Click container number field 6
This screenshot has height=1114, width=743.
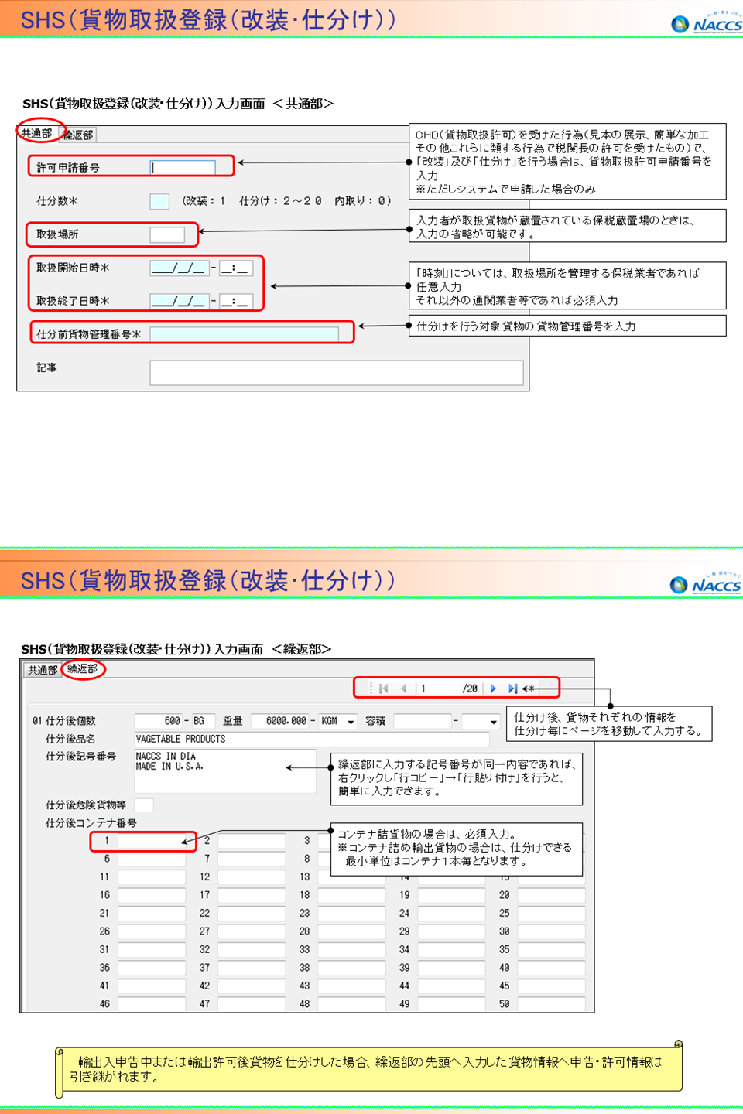[152, 859]
